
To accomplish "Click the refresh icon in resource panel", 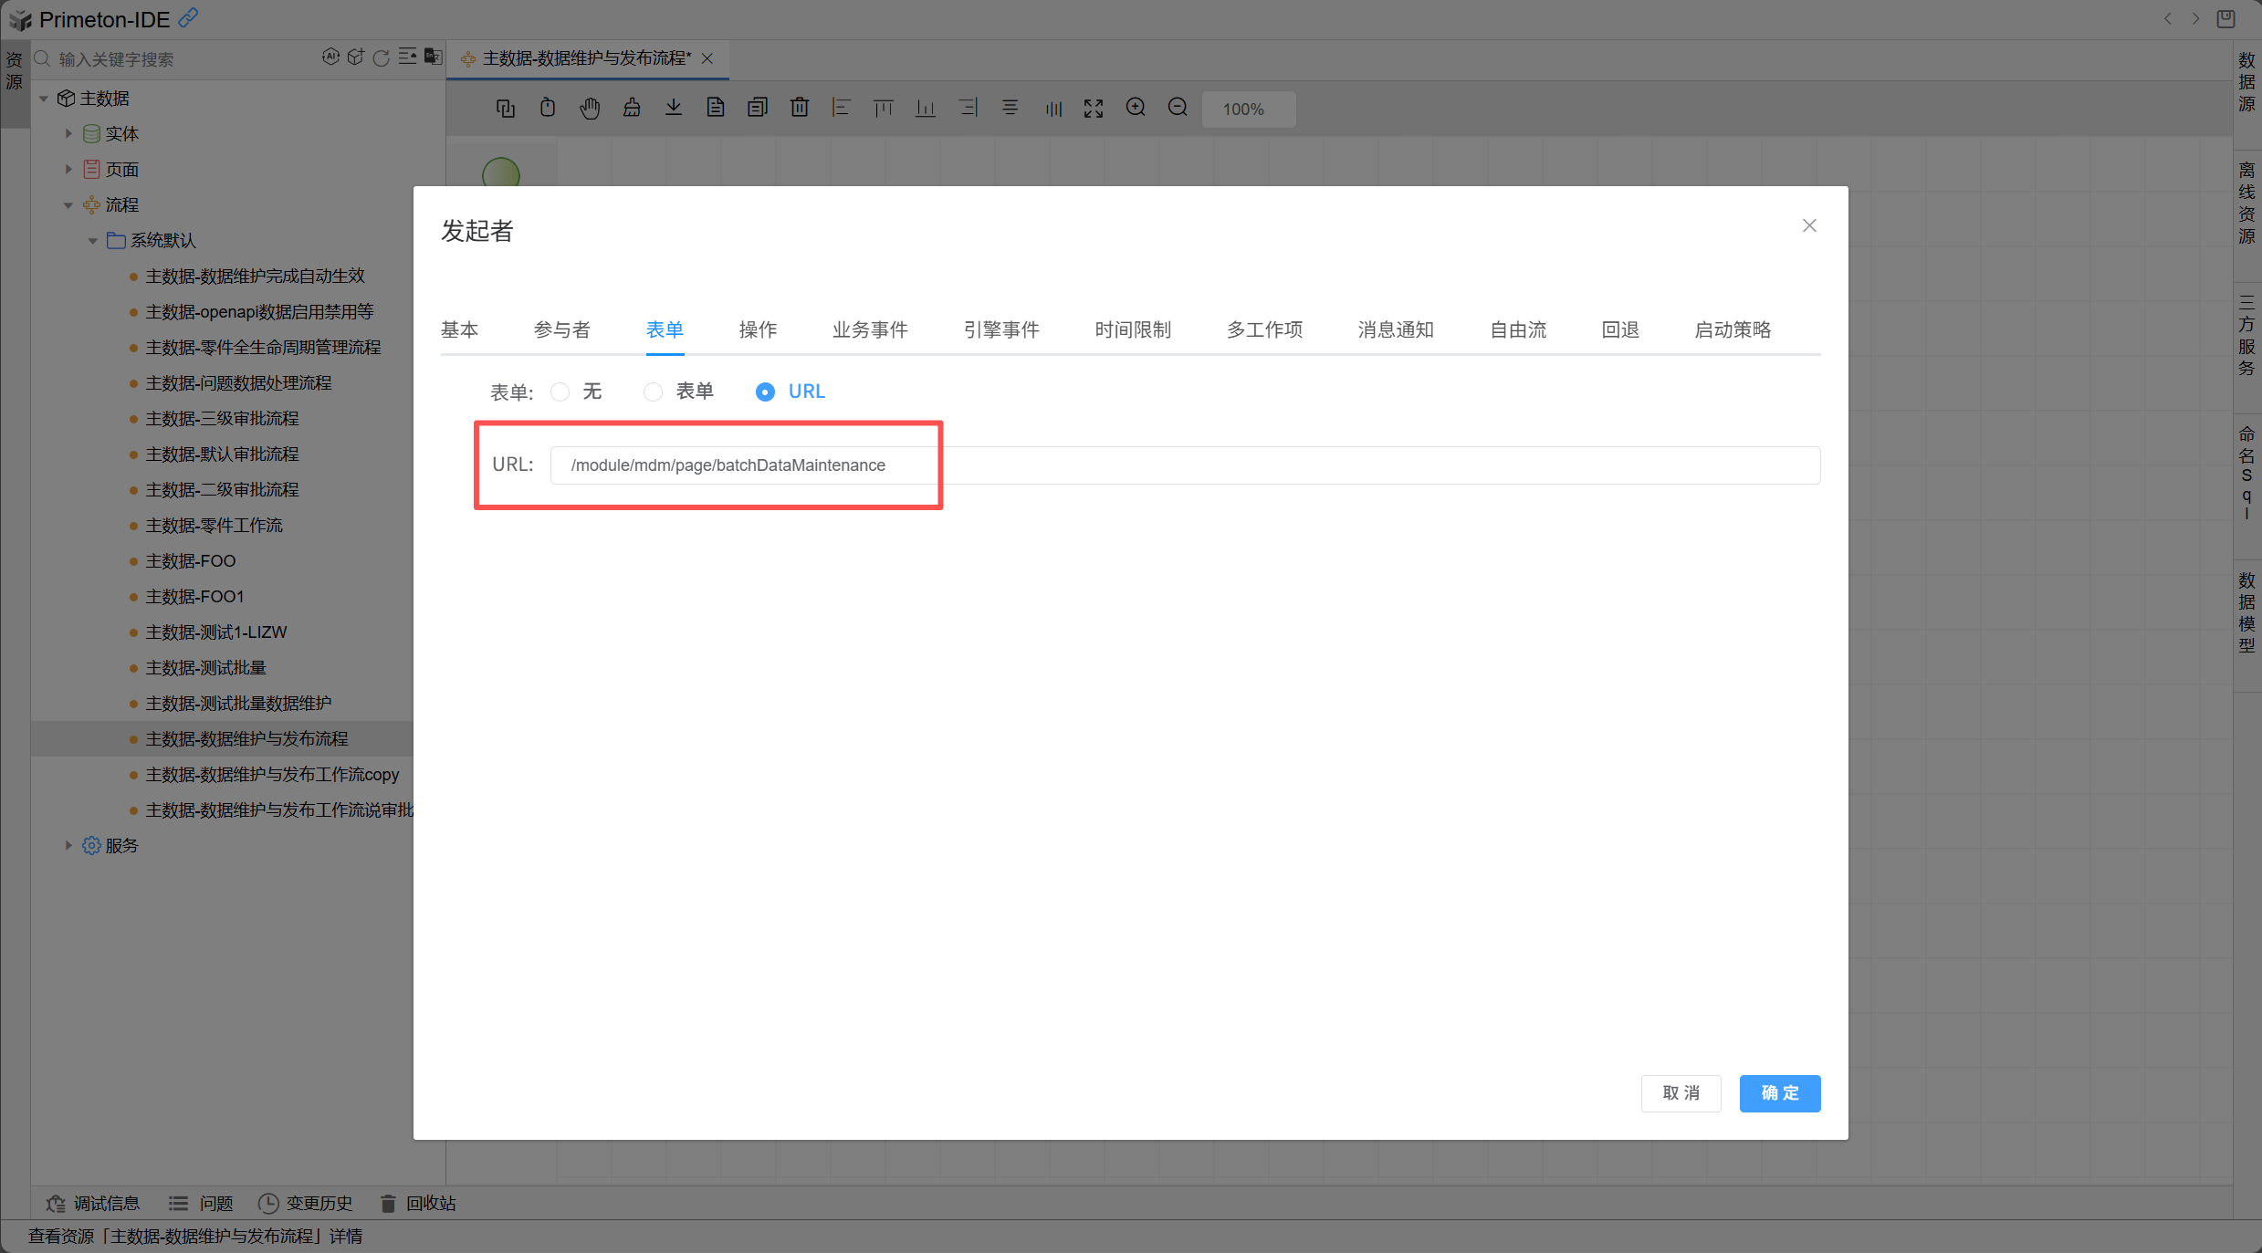I will (382, 58).
